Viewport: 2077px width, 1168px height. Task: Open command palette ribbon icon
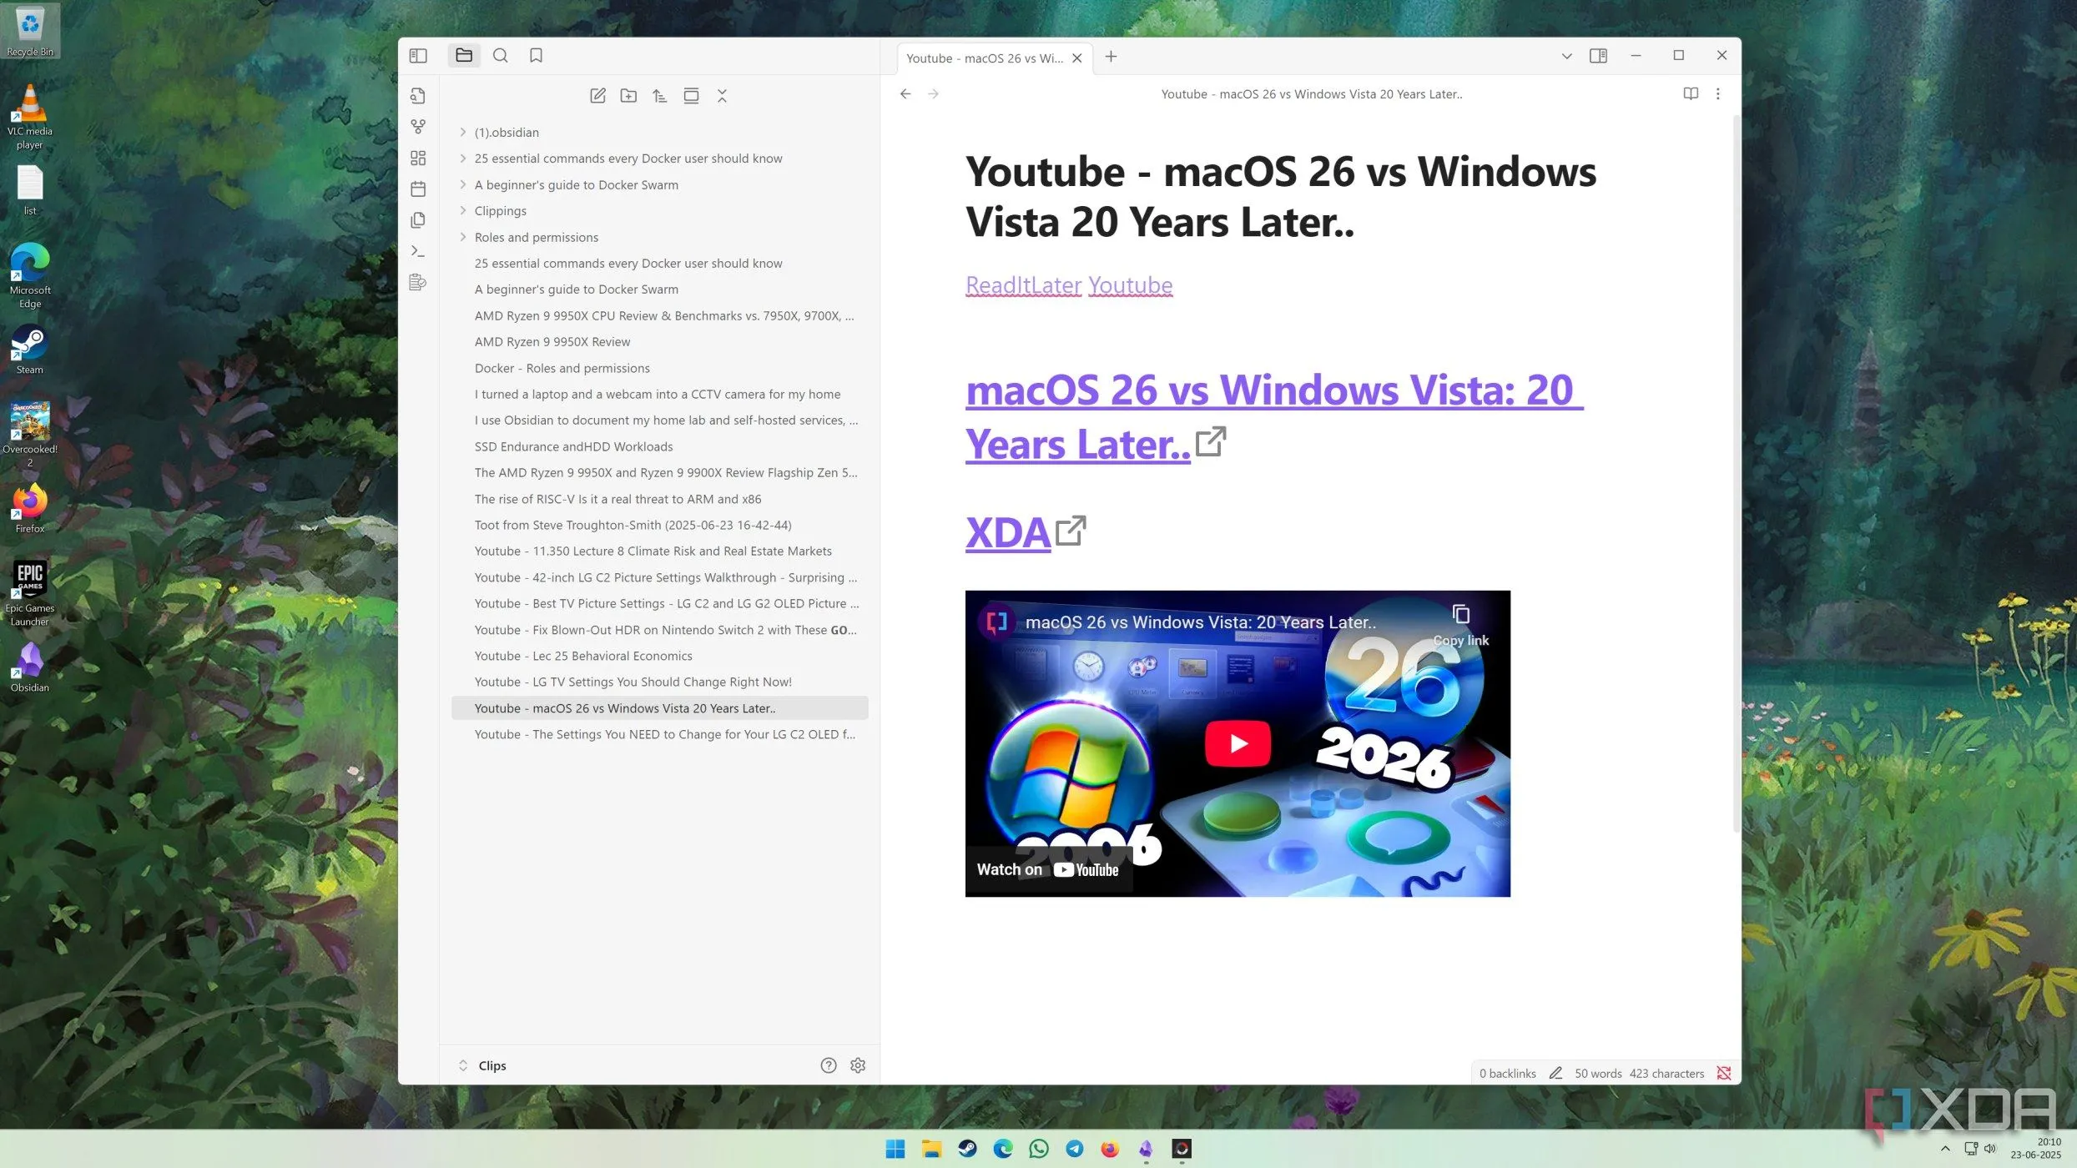tap(418, 251)
